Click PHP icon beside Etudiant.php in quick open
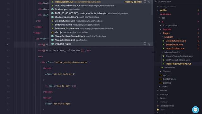This screenshot has height=114, width=202. (x=52, y=9)
